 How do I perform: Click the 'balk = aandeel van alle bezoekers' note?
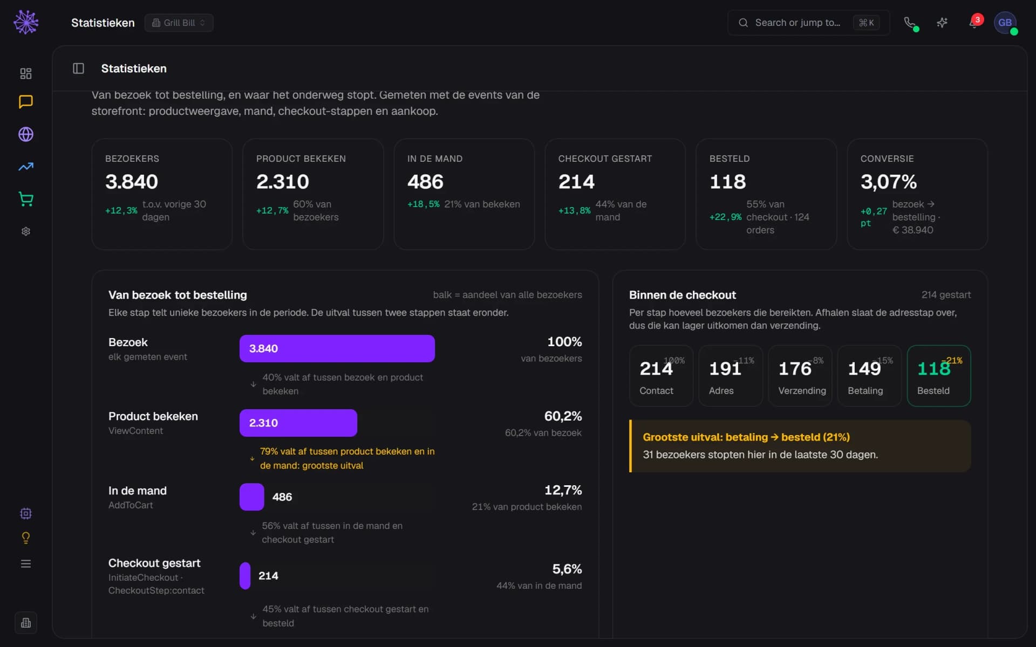(x=507, y=295)
